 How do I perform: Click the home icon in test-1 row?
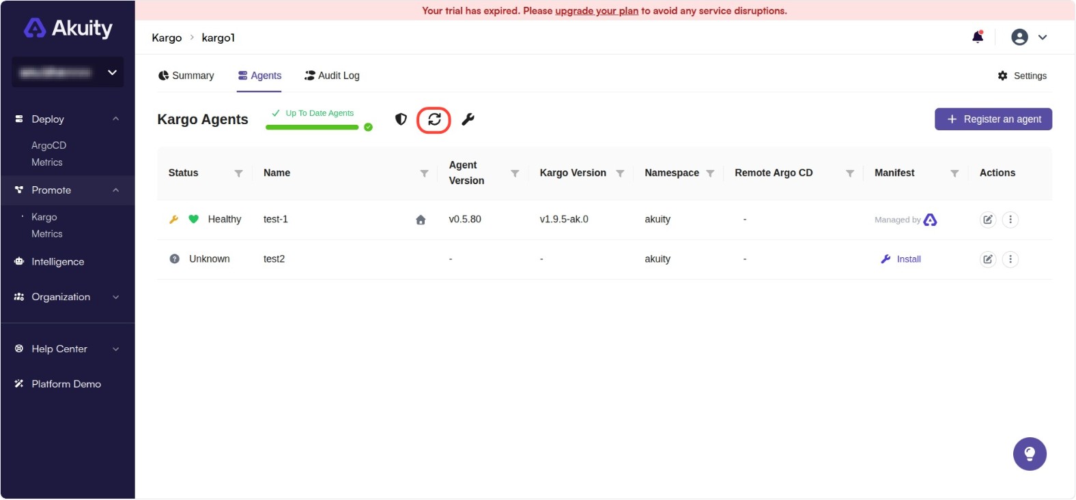point(421,220)
